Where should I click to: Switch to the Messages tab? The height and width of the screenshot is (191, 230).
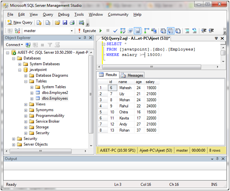[x=132, y=75]
